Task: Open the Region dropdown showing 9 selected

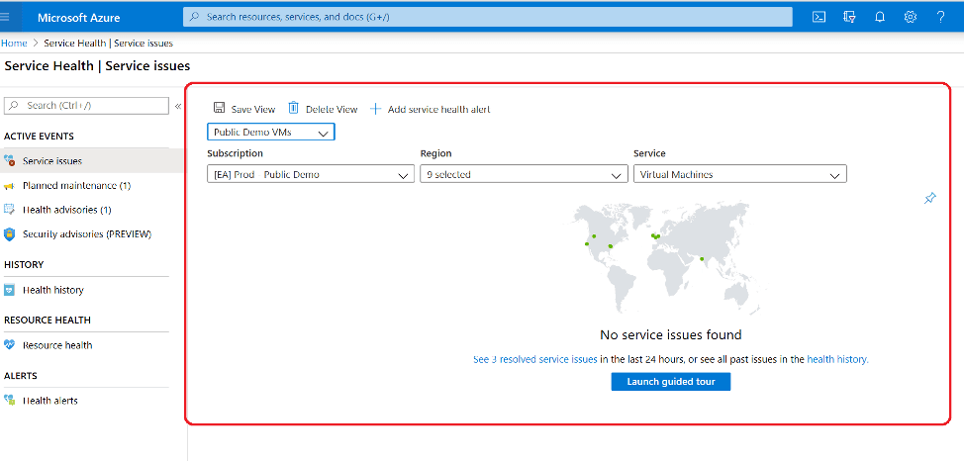Action: coord(524,174)
